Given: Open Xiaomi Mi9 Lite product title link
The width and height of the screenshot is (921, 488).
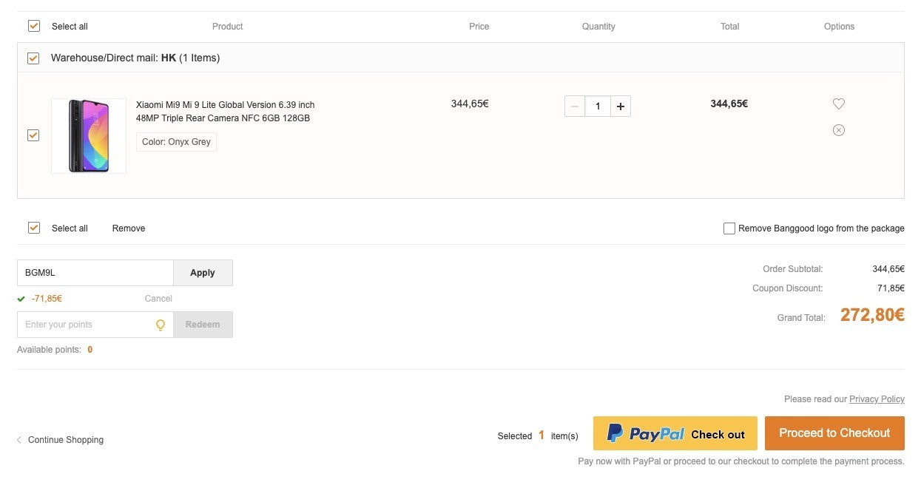Looking at the screenshot, I should pos(226,112).
